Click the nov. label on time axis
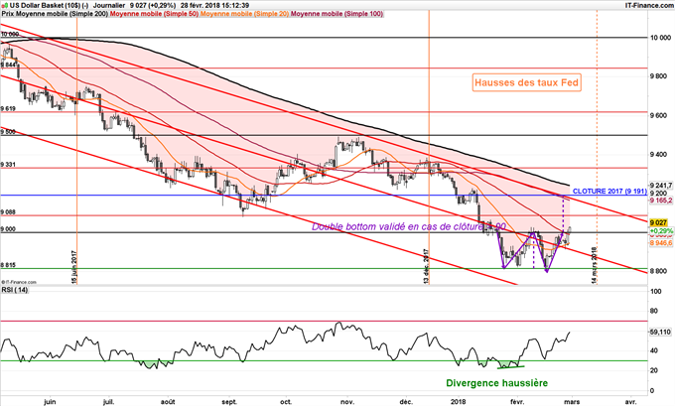 (347, 402)
